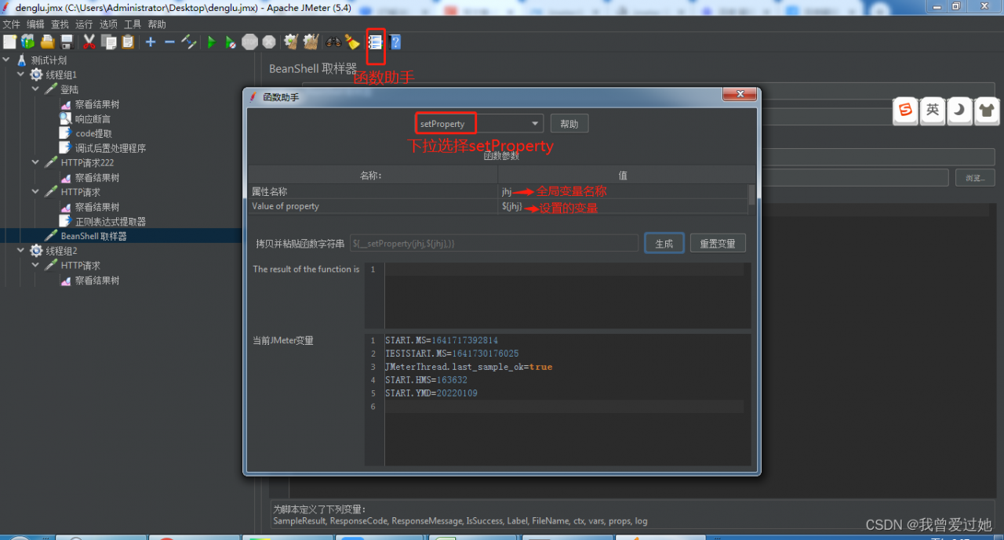The width and height of the screenshot is (1004, 540).
Task: Select 察看结果树 under 线程组2
Action: point(97,281)
